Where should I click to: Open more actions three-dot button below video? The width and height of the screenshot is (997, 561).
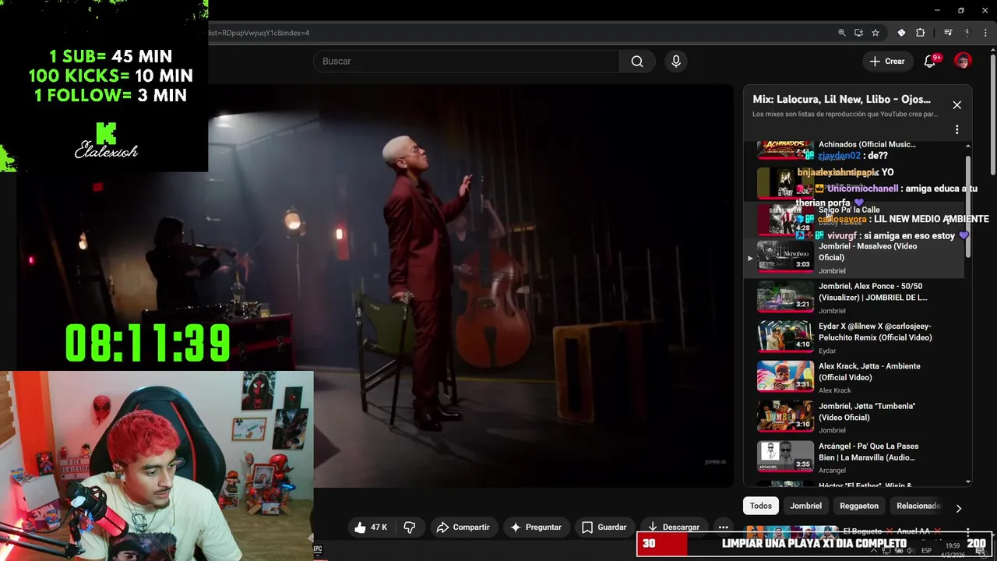click(x=723, y=527)
